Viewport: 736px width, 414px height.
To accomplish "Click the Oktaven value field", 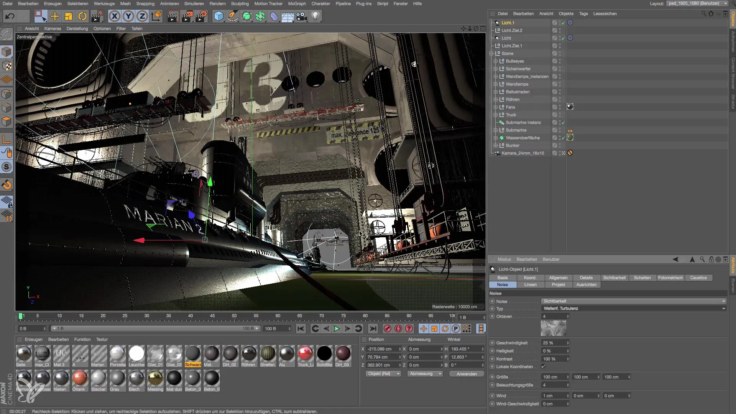I will coord(555,316).
